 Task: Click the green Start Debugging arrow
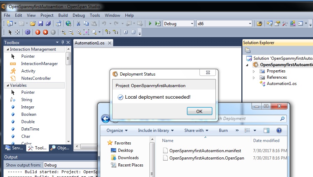[x=150, y=23]
